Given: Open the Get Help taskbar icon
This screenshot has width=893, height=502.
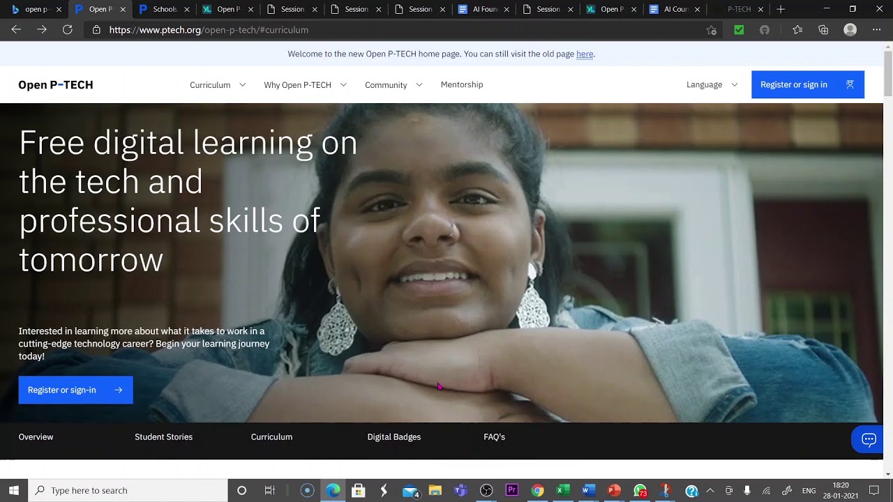Looking at the screenshot, I should pyautogui.click(x=691, y=490).
